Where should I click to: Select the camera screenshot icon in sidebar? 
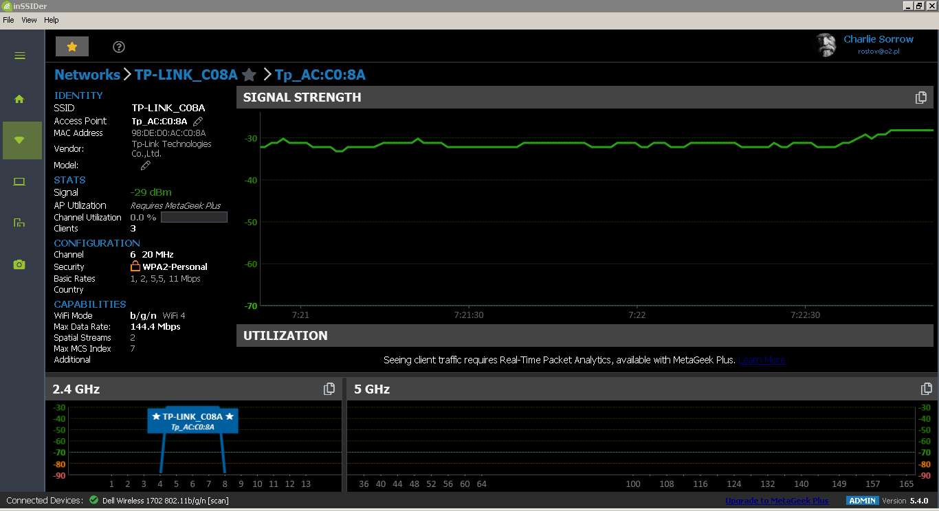point(20,264)
